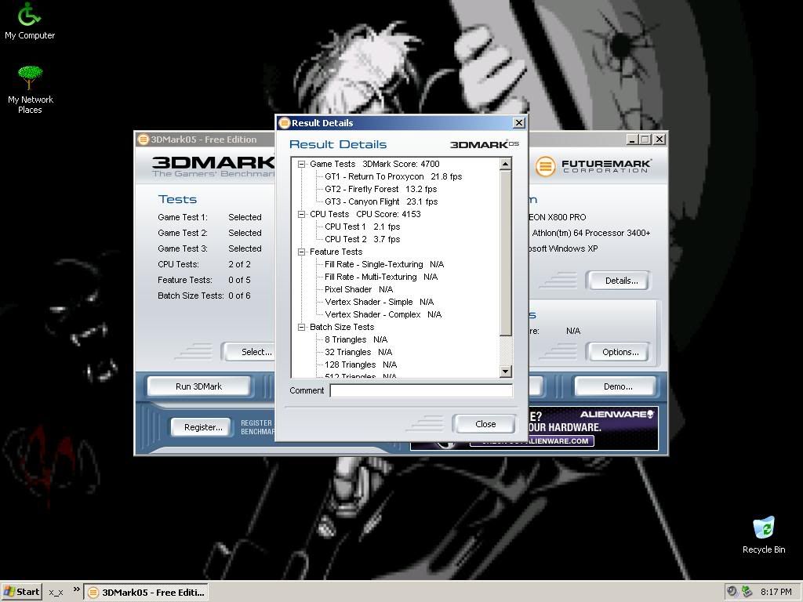Collapse the Batch Size Tests tree node

[302, 327]
